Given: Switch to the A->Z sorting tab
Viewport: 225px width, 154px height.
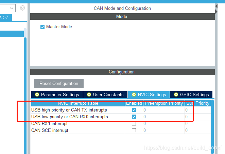Looking at the screenshot, I should tap(6, 18).
